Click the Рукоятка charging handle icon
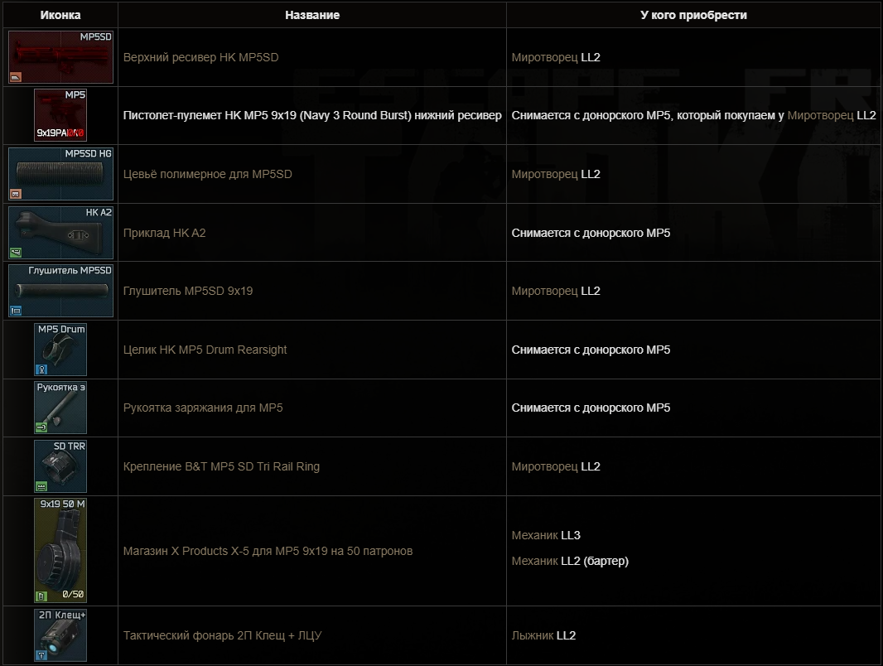Viewport: 883px width, 666px height. click(x=60, y=408)
